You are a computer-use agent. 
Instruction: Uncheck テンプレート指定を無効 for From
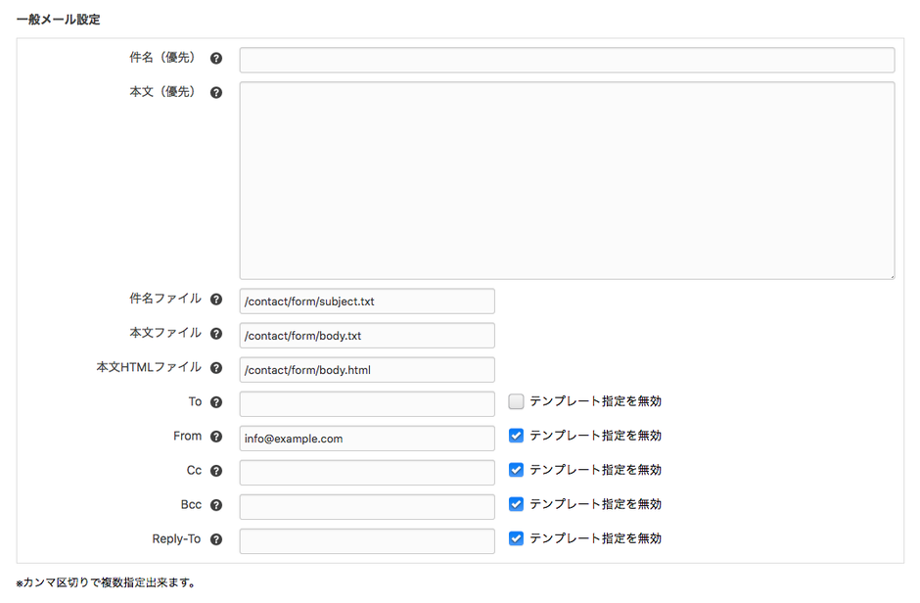pos(517,436)
